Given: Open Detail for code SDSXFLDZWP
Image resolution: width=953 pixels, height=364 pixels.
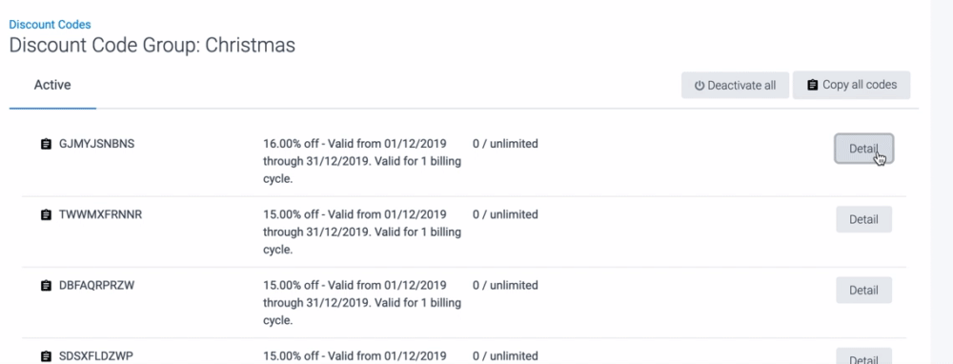Looking at the screenshot, I should 863,356.
